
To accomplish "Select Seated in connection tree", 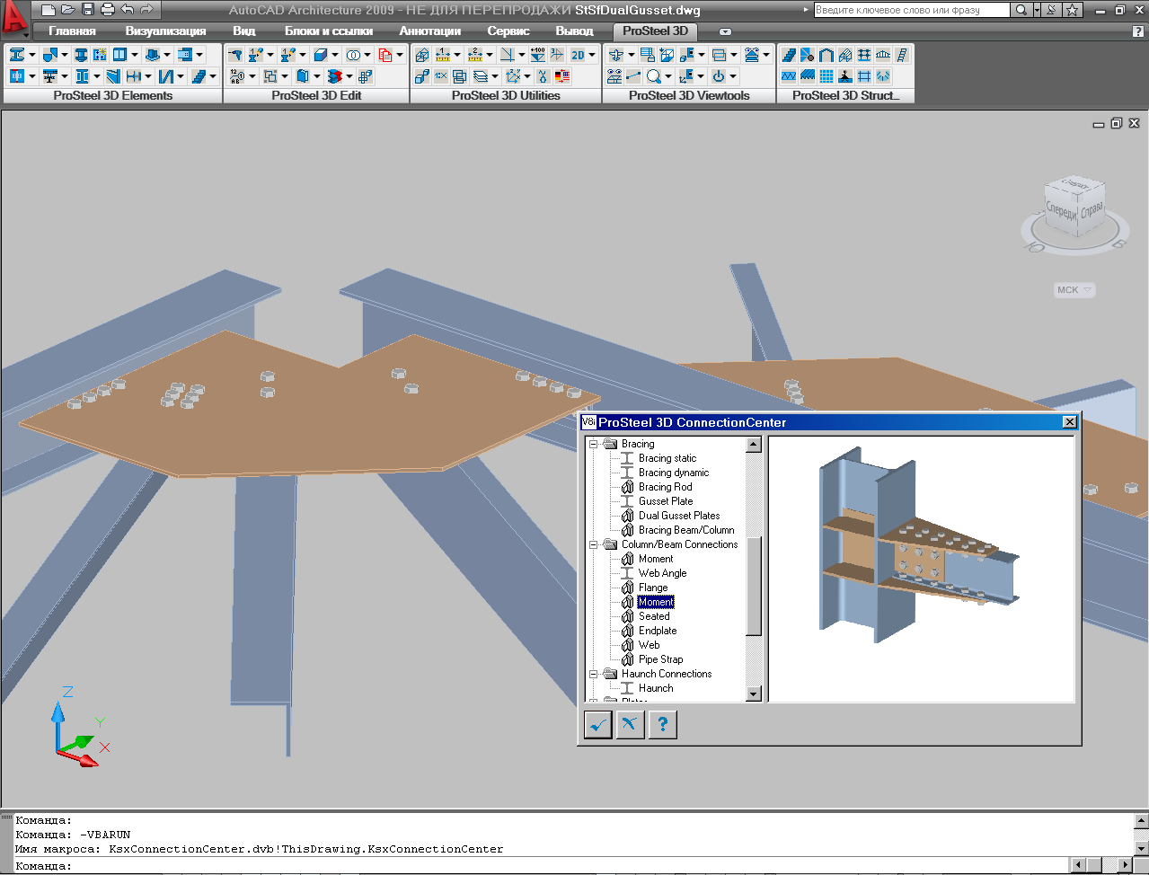I will [x=654, y=616].
